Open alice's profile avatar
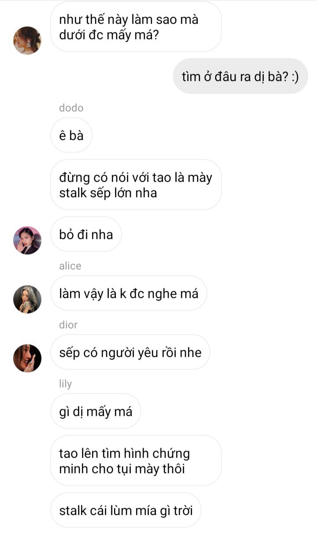The width and height of the screenshot is (317, 536). point(27,299)
